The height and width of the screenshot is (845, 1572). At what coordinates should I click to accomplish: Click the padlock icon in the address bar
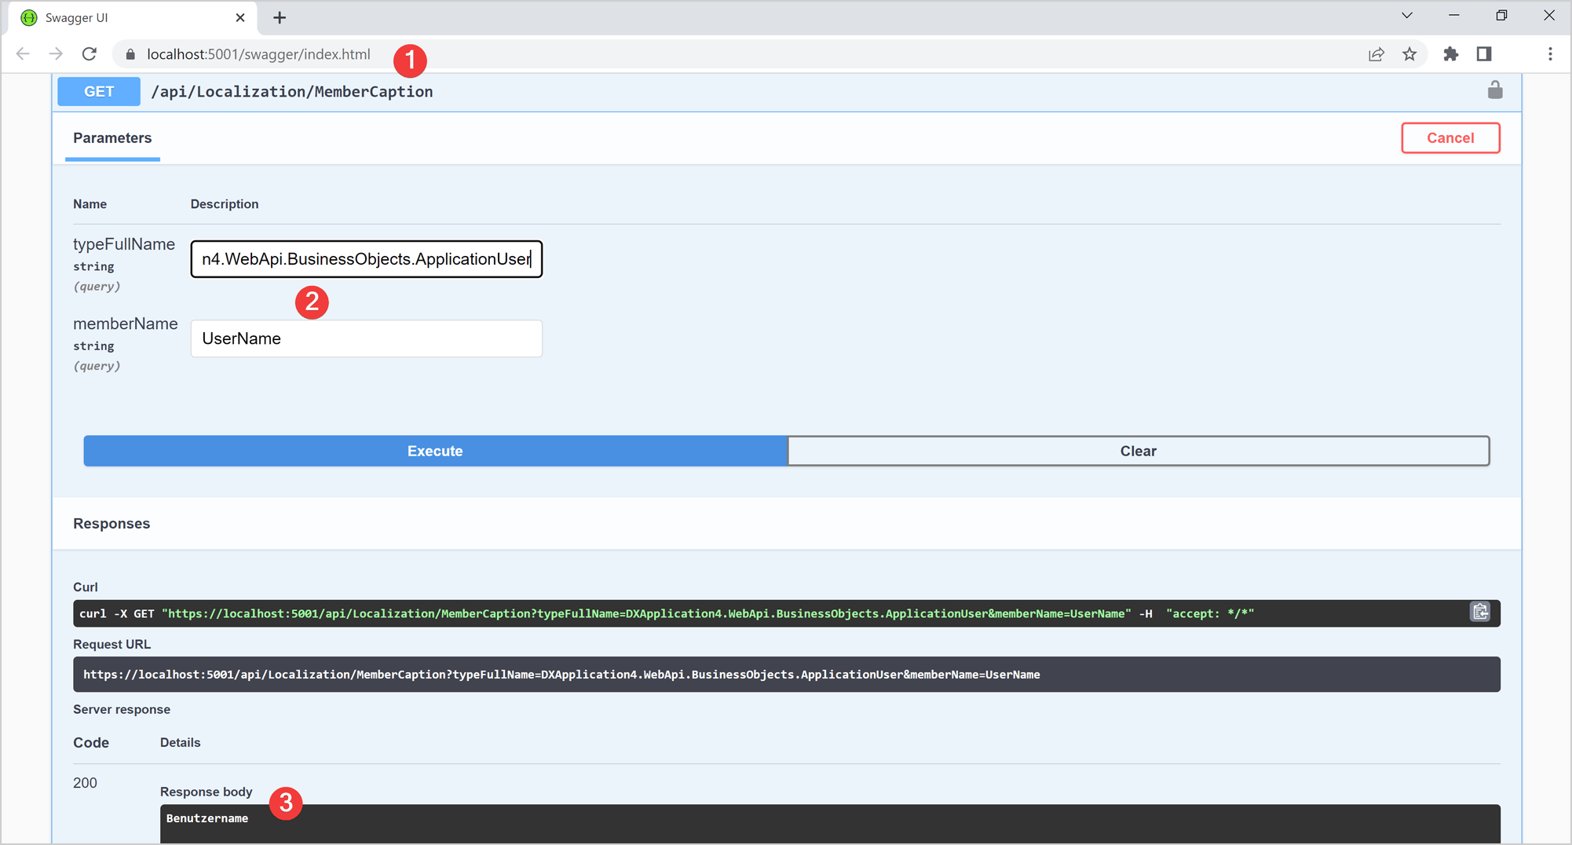click(130, 54)
